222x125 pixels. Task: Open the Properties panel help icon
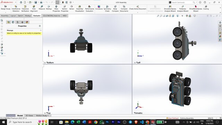[x=40, y=26]
